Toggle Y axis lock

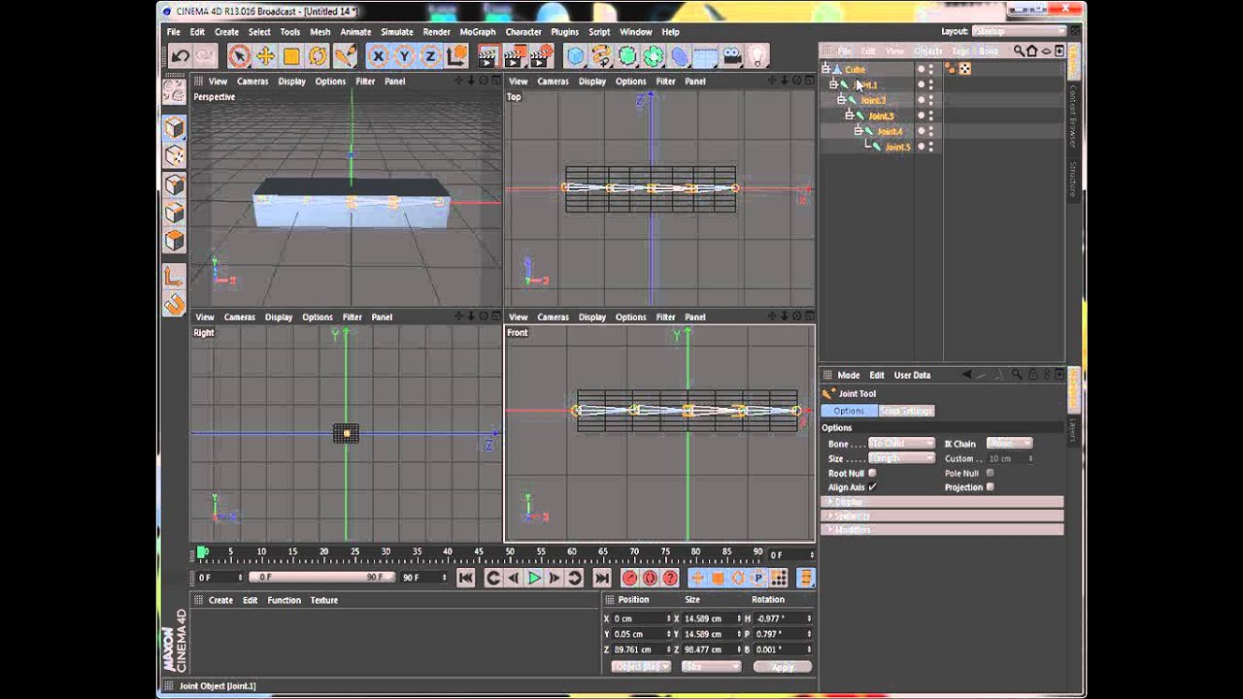pyautogui.click(x=404, y=56)
